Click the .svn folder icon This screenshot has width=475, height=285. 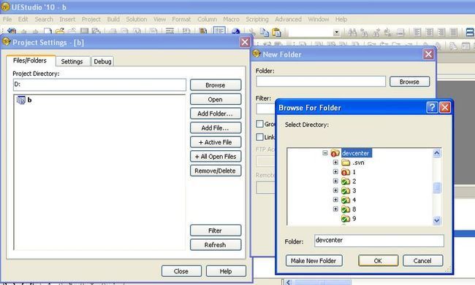pyautogui.click(x=346, y=163)
